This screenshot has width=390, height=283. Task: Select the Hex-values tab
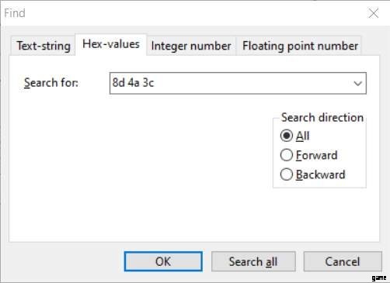pos(111,44)
